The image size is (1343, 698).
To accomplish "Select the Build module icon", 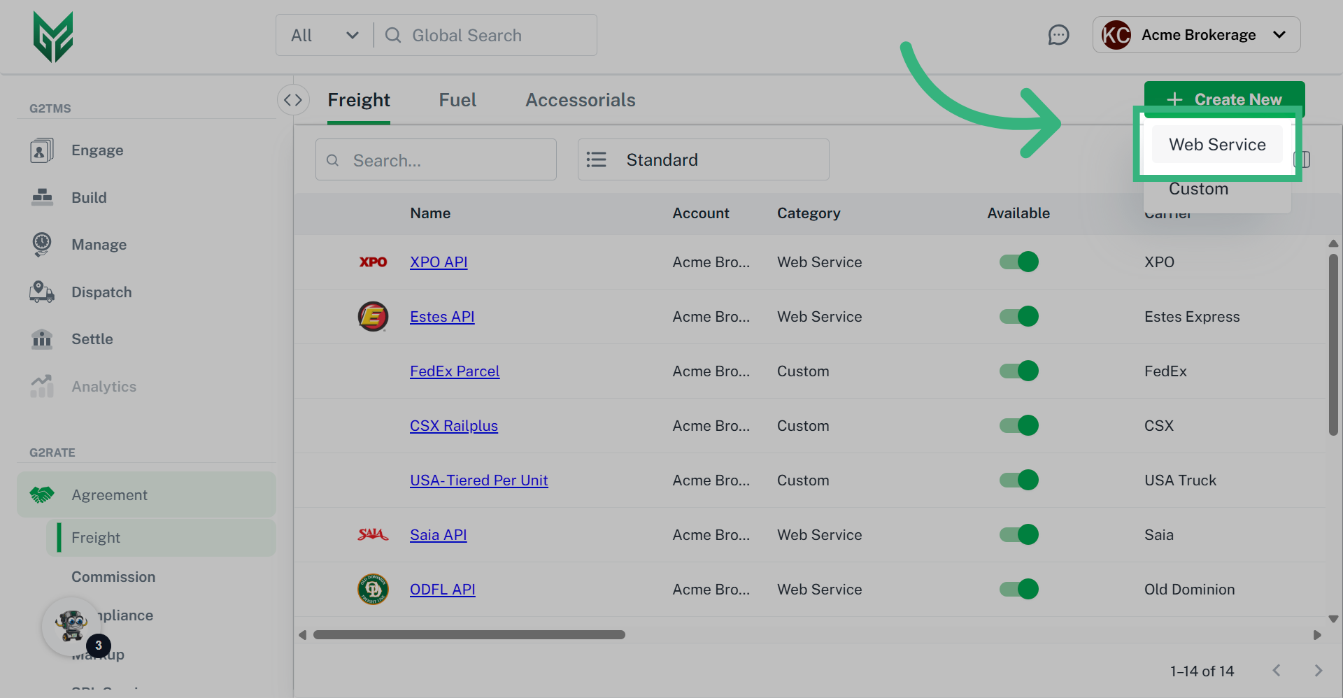I will point(42,197).
